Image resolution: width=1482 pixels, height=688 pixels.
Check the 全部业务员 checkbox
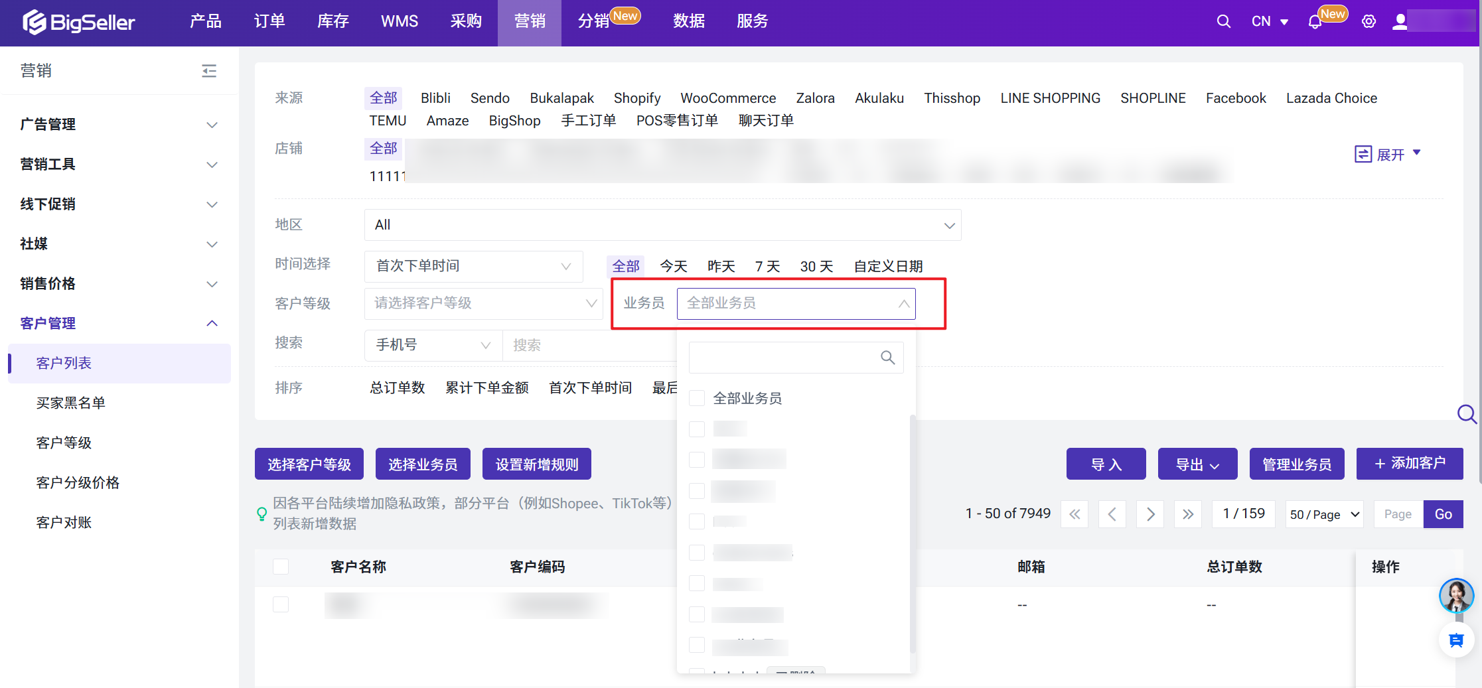[697, 398]
